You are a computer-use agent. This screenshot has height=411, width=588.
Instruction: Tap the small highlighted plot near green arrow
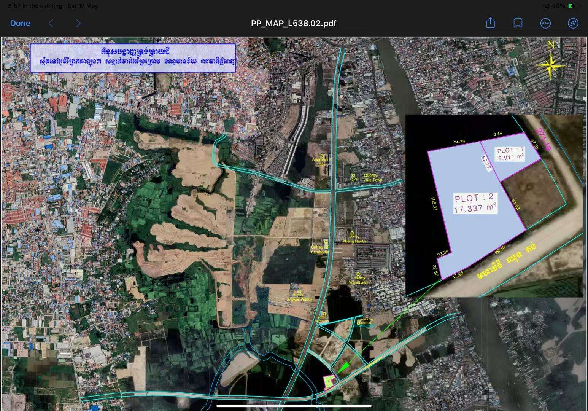click(x=329, y=382)
